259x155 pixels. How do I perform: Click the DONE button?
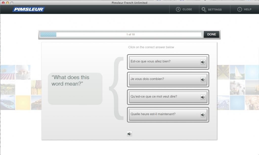pos(211,34)
